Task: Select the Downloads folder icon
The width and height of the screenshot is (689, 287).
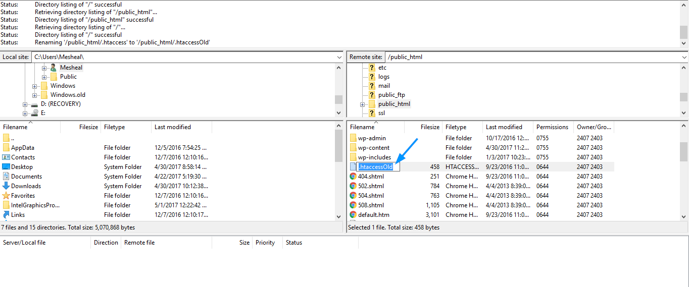Action: point(6,186)
